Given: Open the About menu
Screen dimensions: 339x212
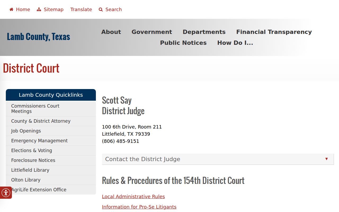Looking at the screenshot, I should tap(111, 32).
